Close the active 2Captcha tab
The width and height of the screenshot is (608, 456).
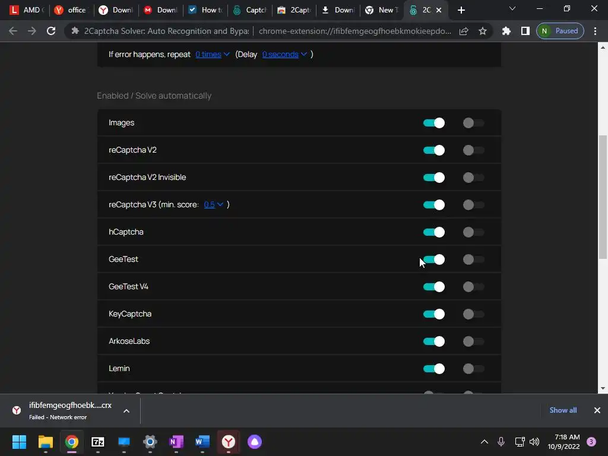tap(439, 10)
